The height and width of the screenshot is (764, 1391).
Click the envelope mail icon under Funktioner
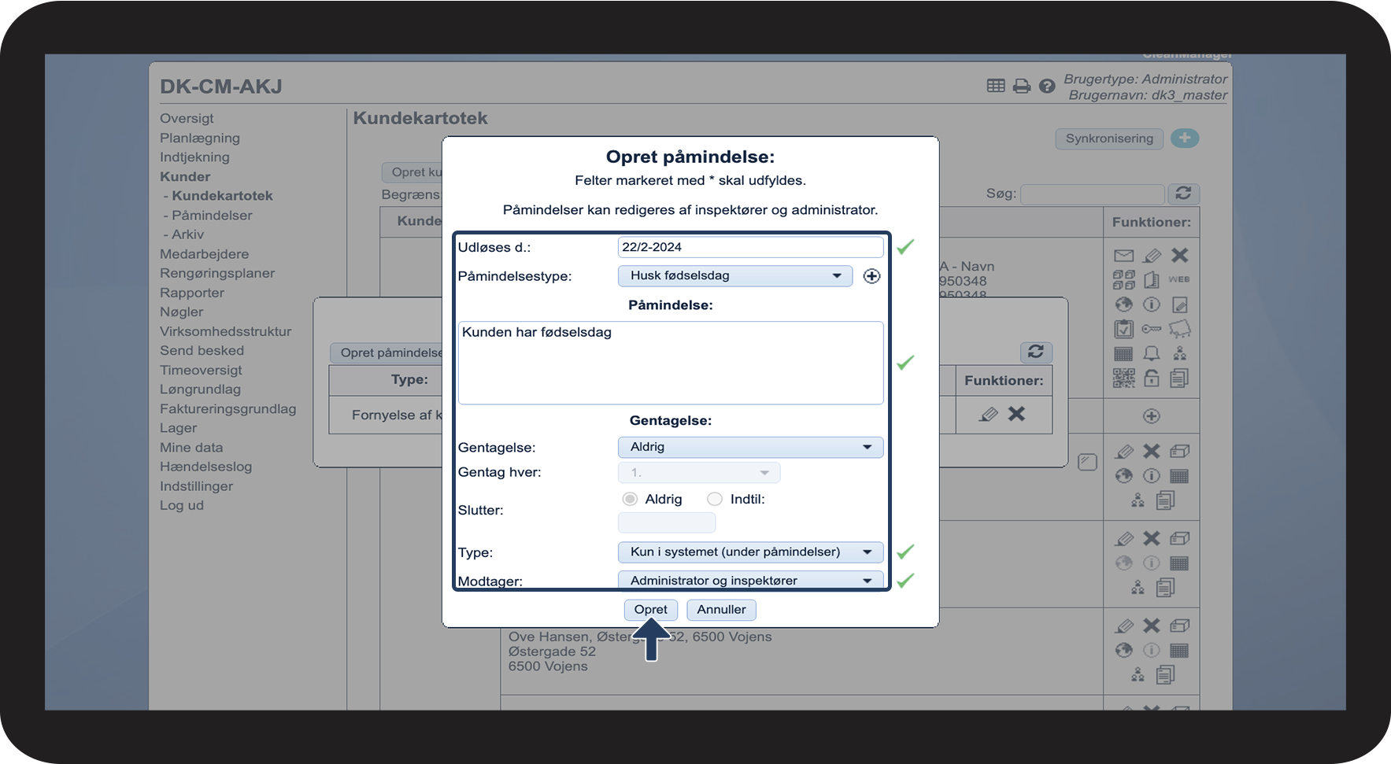point(1123,256)
